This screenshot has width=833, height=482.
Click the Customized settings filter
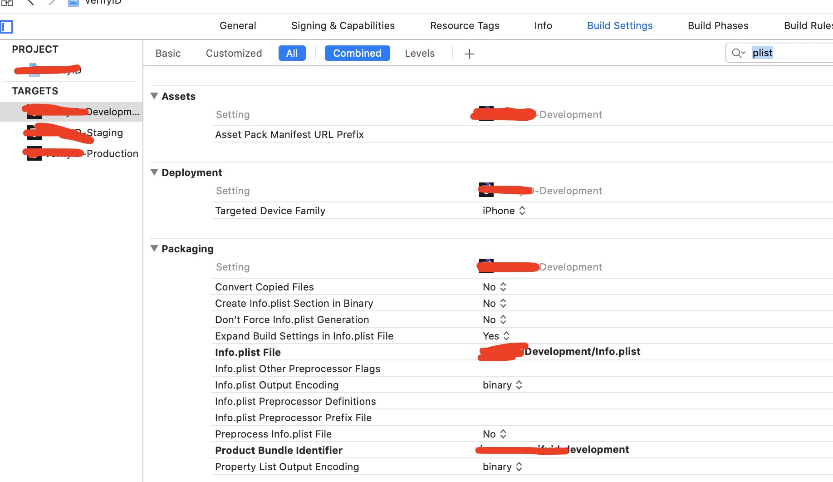tap(234, 53)
